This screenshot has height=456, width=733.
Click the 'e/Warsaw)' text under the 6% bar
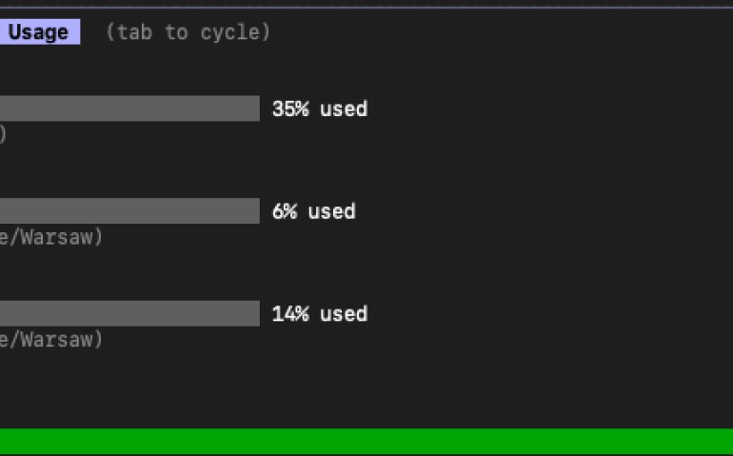[x=50, y=237]
